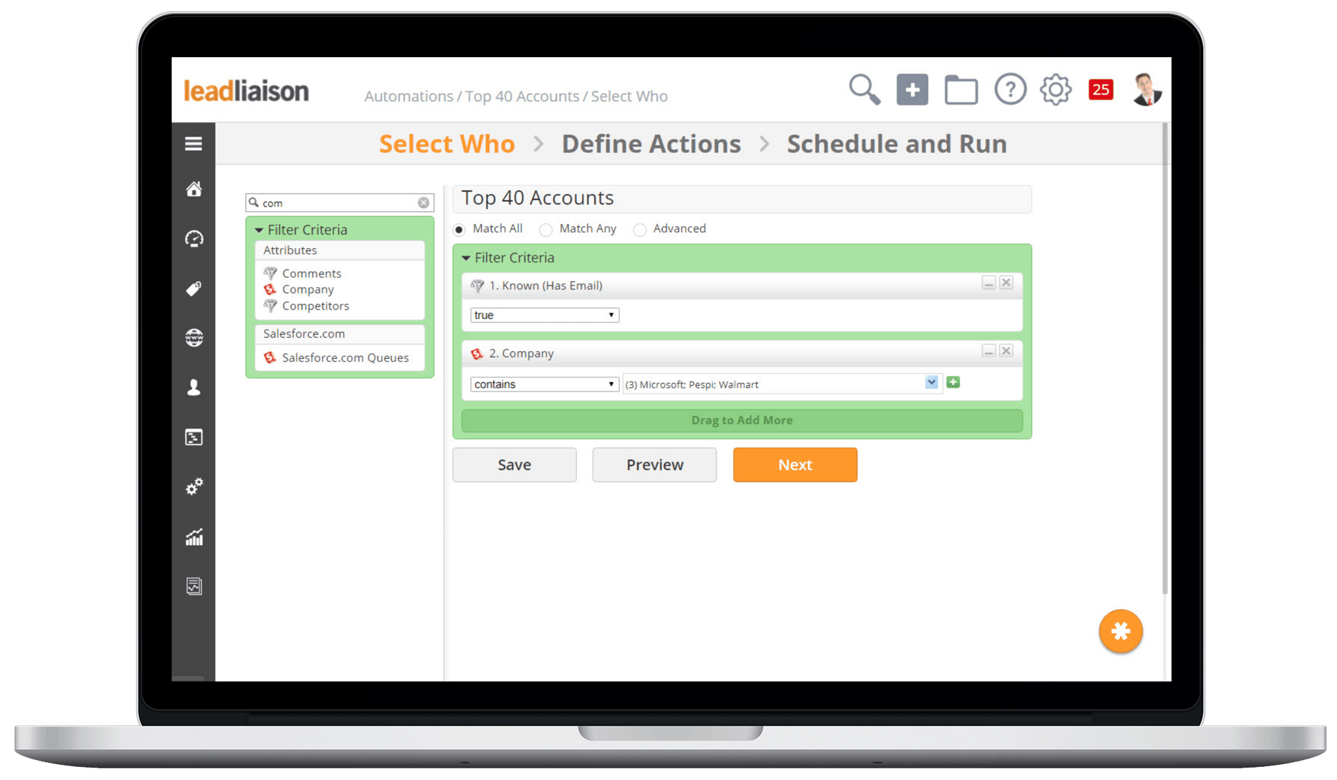The height and width of the screenshot is (780, 1337).
Task: Open the 'true' value dropdown
Action: [545, 315]
